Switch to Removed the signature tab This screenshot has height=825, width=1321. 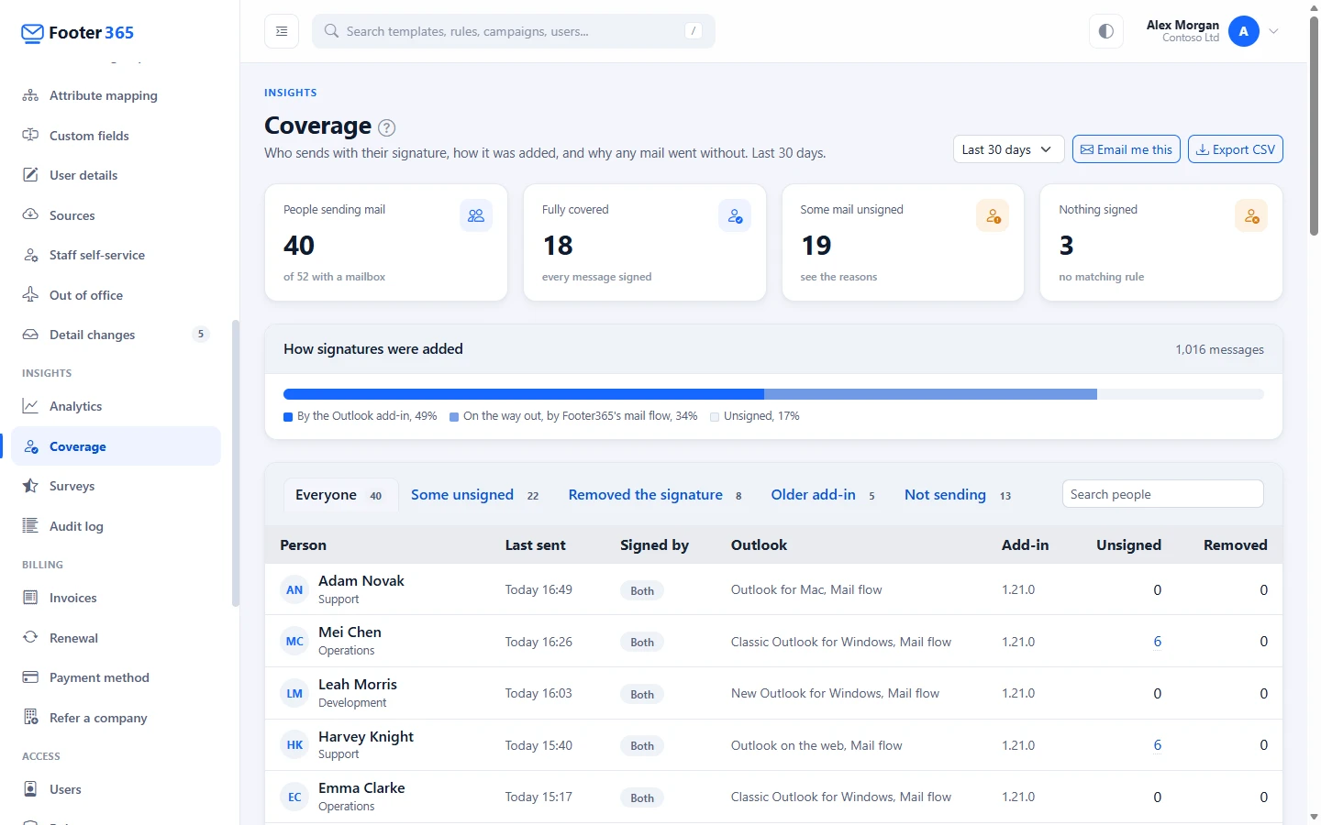(x=655, y=495)
